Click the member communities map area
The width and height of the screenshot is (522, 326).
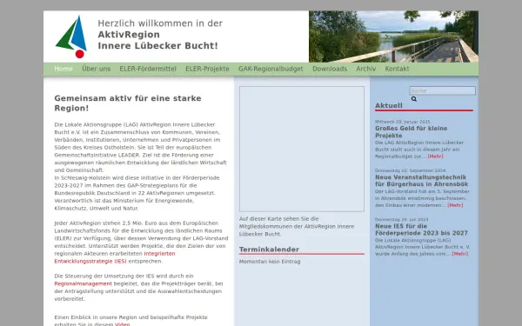coord(302,149)
